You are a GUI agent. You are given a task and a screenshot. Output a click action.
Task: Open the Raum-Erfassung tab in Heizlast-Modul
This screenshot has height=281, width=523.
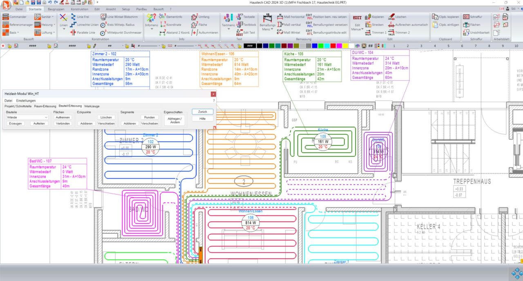(45, 106)
